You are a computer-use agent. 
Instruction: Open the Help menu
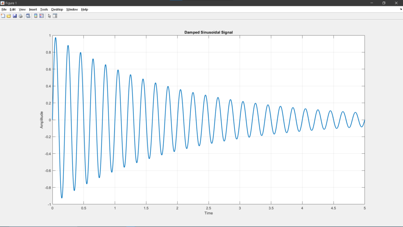pyautogui.click(x=85, y=9)
